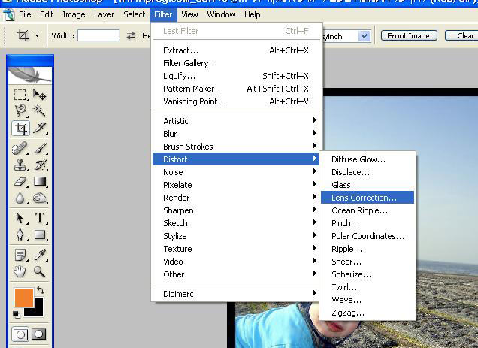Click the Front Image button

pos(409,35)
